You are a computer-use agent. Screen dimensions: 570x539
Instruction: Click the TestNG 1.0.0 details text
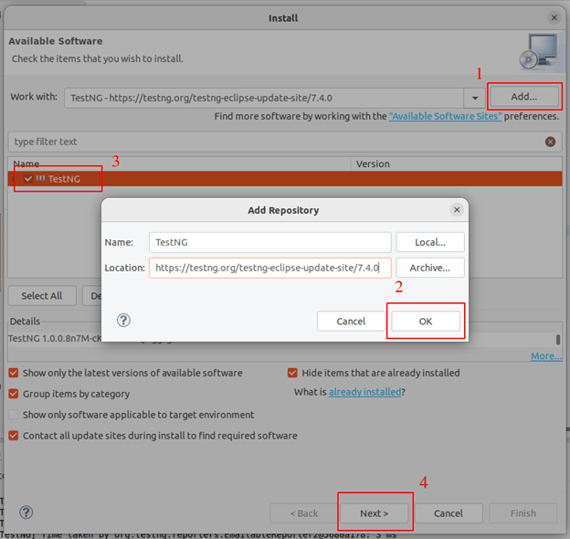click(55, 338)
